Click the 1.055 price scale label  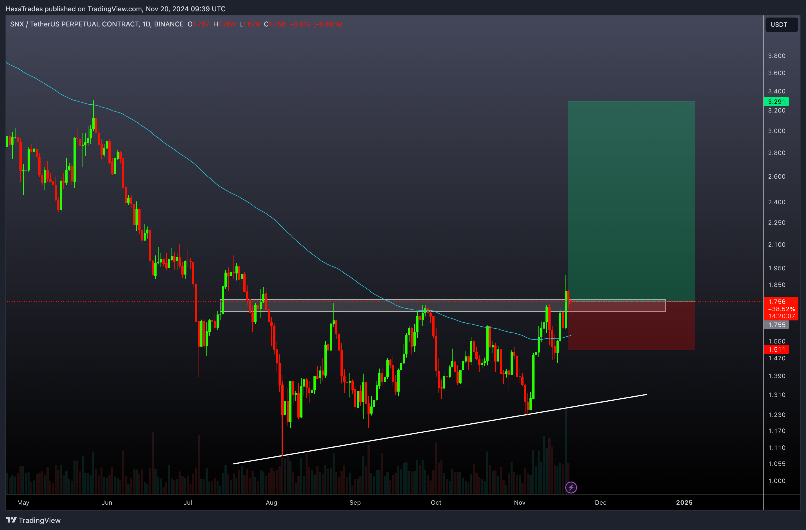click(776, 464)
